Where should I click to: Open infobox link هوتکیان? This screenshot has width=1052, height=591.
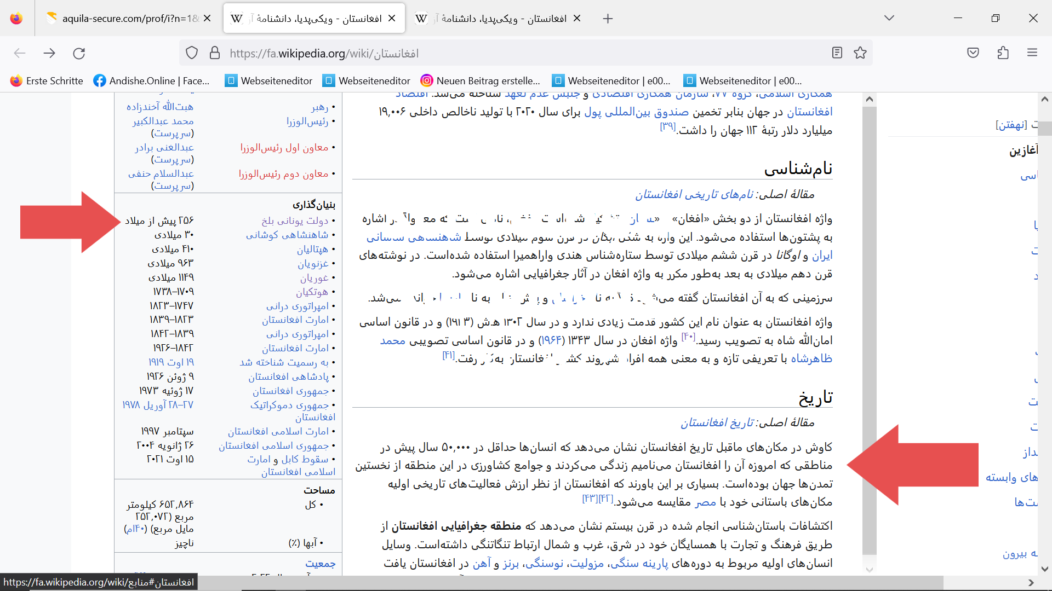[312, 292]
